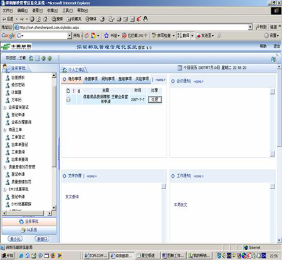282x260 pixels.
Task: Open the Google toolbar 设置 settings menu
Action: point(271,36)
